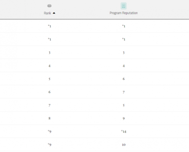Click Program Reputation 3 in rank 3 row

[124, 53]
